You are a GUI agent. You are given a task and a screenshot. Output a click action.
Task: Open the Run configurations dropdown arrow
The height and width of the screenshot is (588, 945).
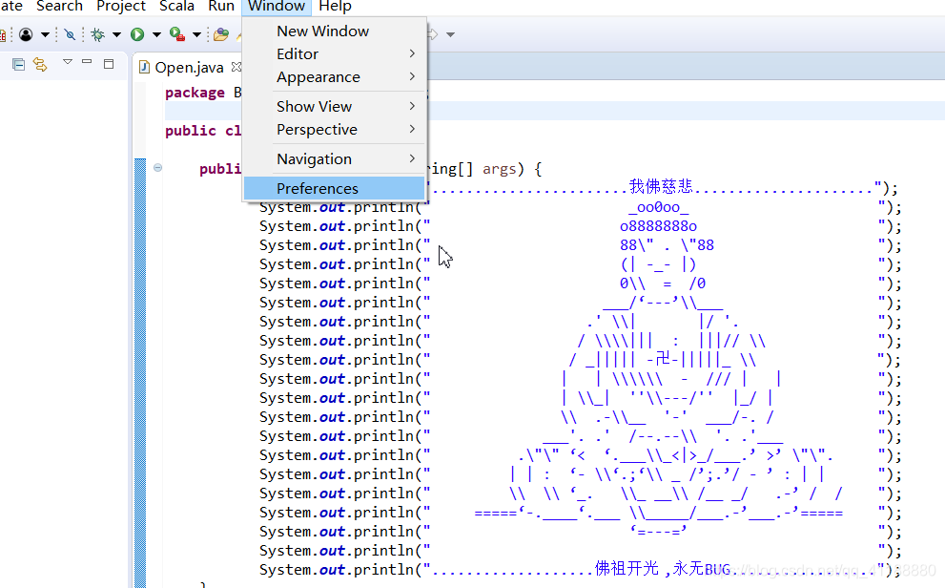tap(156, 35)
